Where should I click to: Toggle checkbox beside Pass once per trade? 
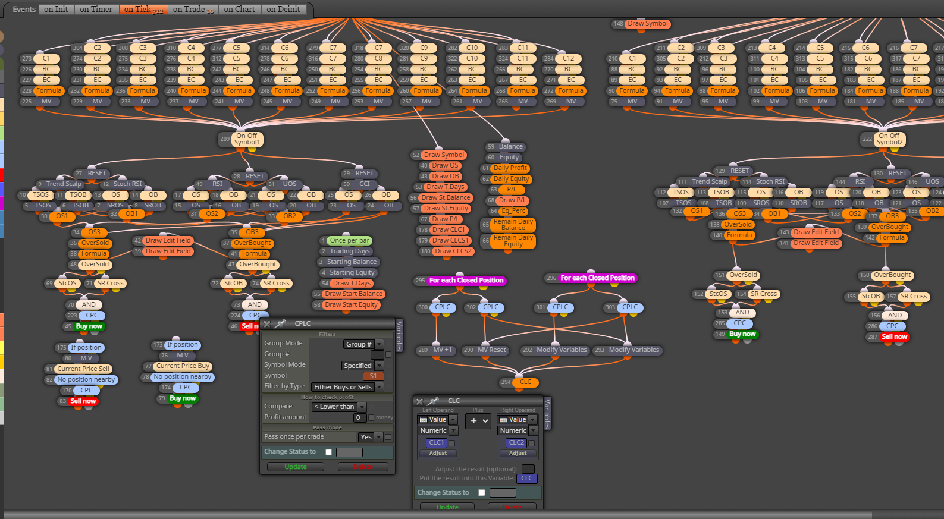[388, 437]
